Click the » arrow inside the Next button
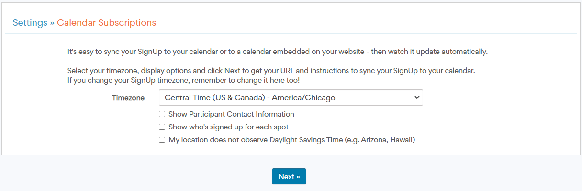This screenshot has height=191, width=582. click(x=298, y=177)
